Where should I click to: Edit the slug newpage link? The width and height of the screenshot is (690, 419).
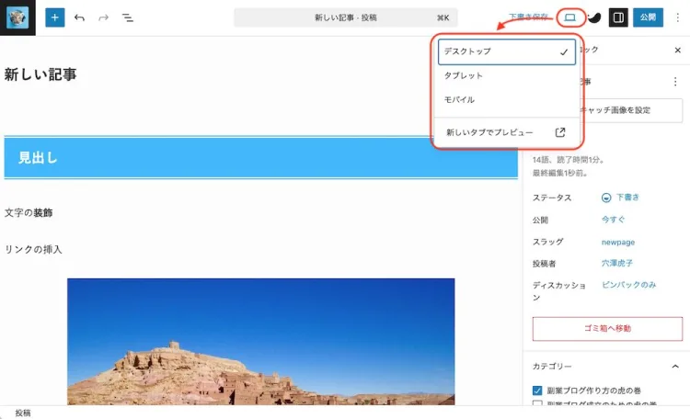[618, 242]
